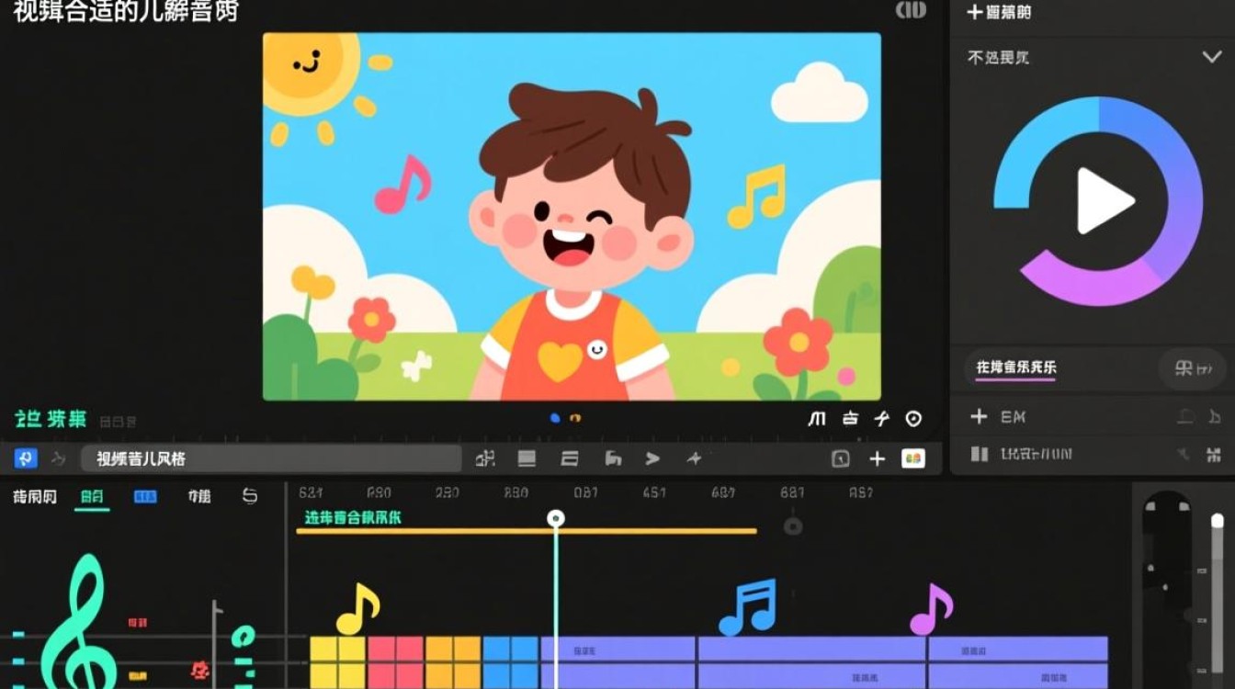The image size is (1235, 689).
Task: Click the plus icon beside EM
Action: [979, 417]
